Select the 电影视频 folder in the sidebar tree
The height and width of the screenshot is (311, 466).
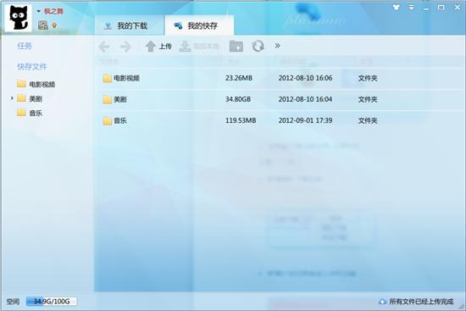click(x=36, y=84)
